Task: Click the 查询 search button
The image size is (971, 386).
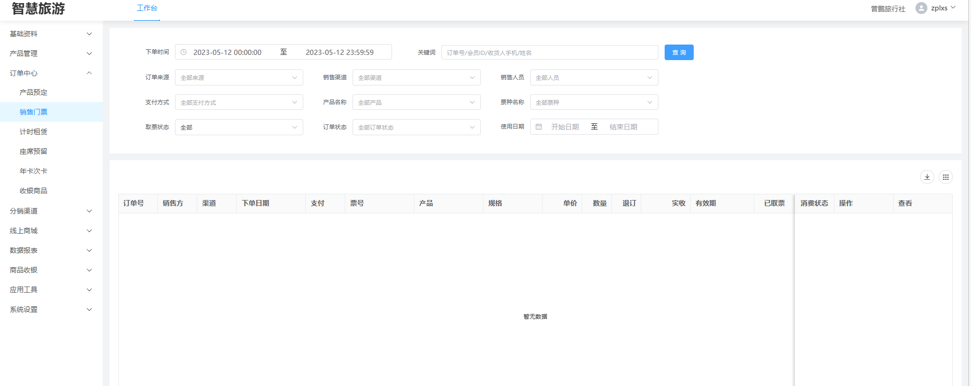Action: click(x=679, y=52)
